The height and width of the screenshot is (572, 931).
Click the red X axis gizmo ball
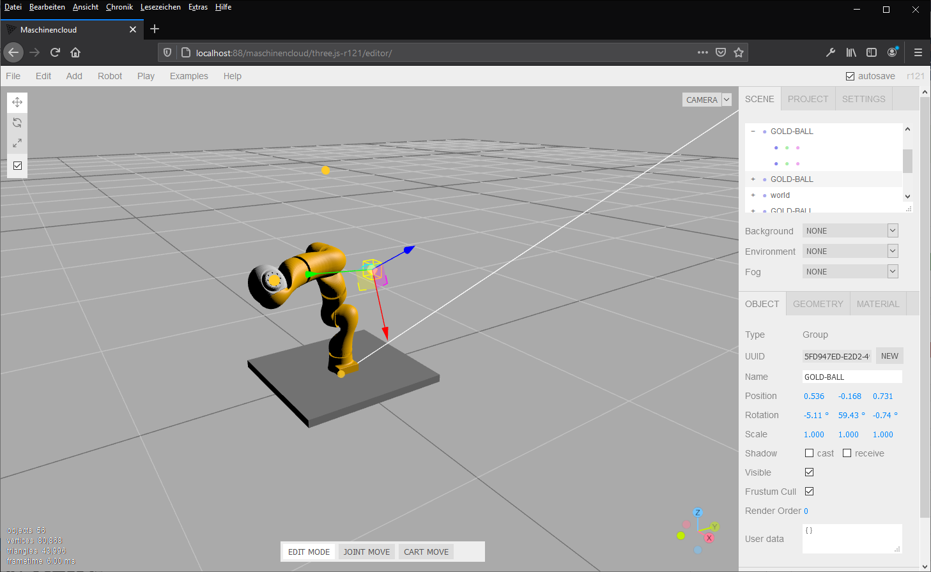(709, 538)
